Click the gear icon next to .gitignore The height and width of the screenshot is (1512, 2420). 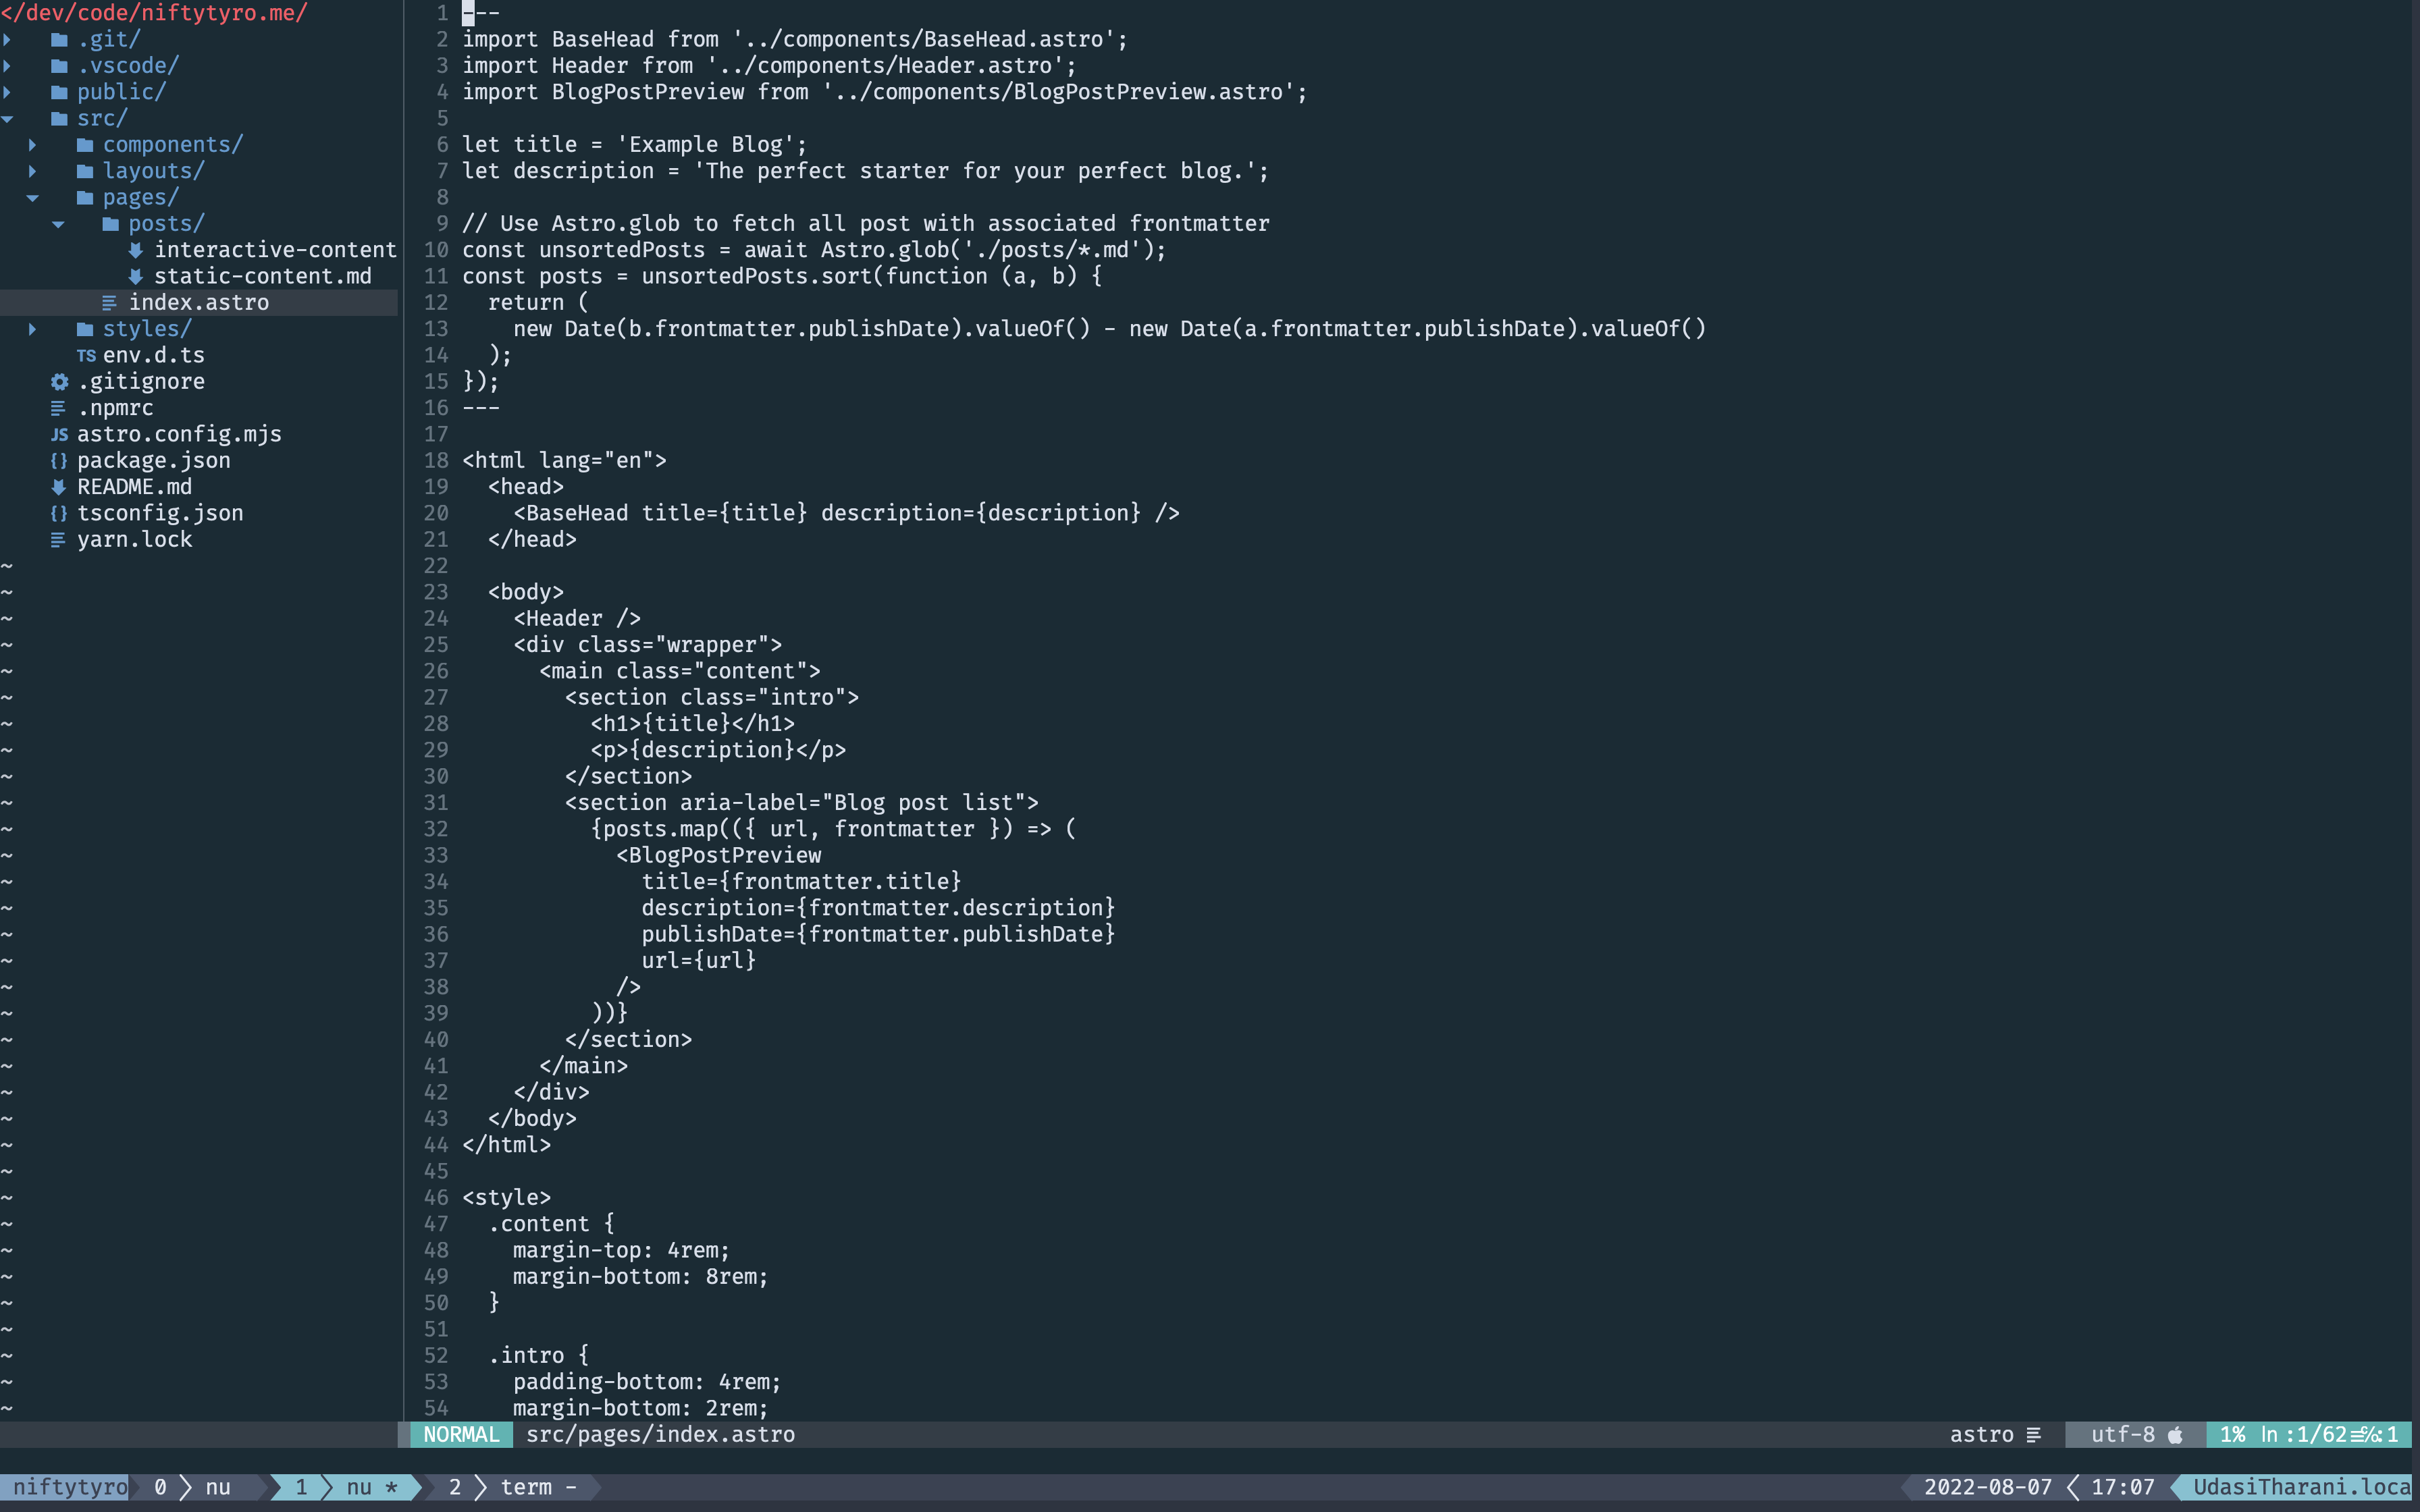pos(59,381)
